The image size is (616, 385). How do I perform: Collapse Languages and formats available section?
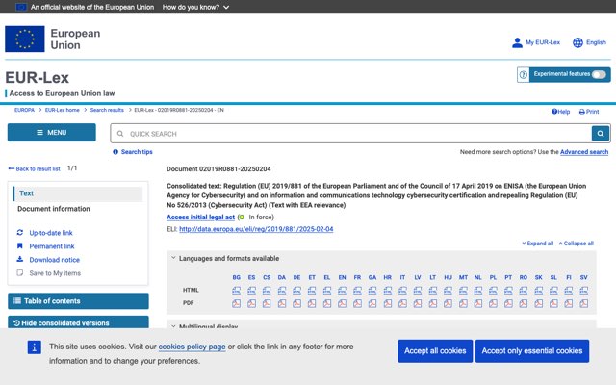pyautogui.click(x=173, y=258)
